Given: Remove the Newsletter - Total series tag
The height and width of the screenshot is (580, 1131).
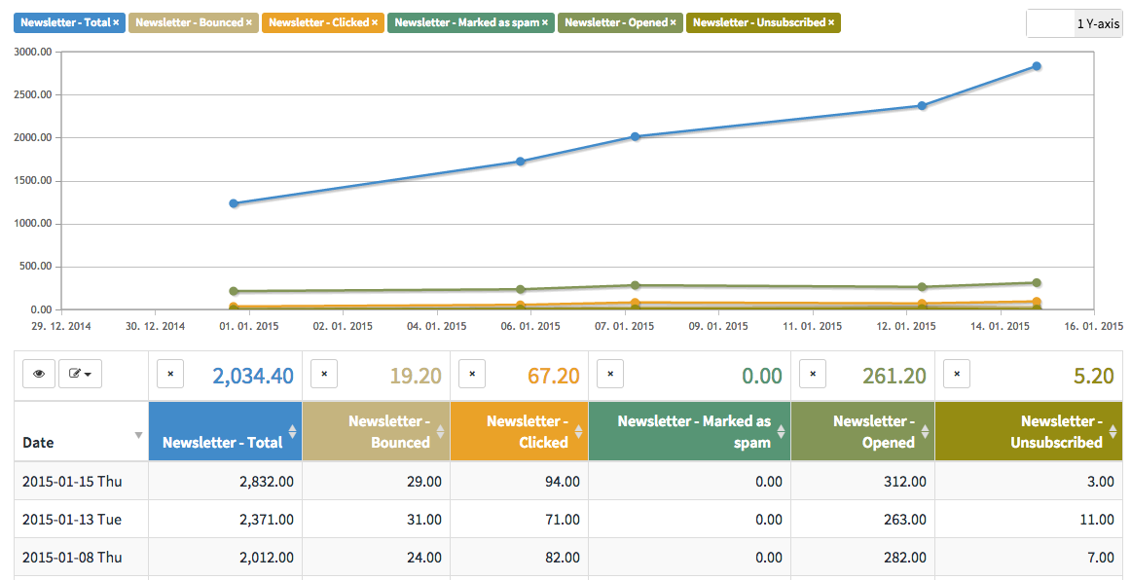Looking at the screenshot, I should 116,23.
